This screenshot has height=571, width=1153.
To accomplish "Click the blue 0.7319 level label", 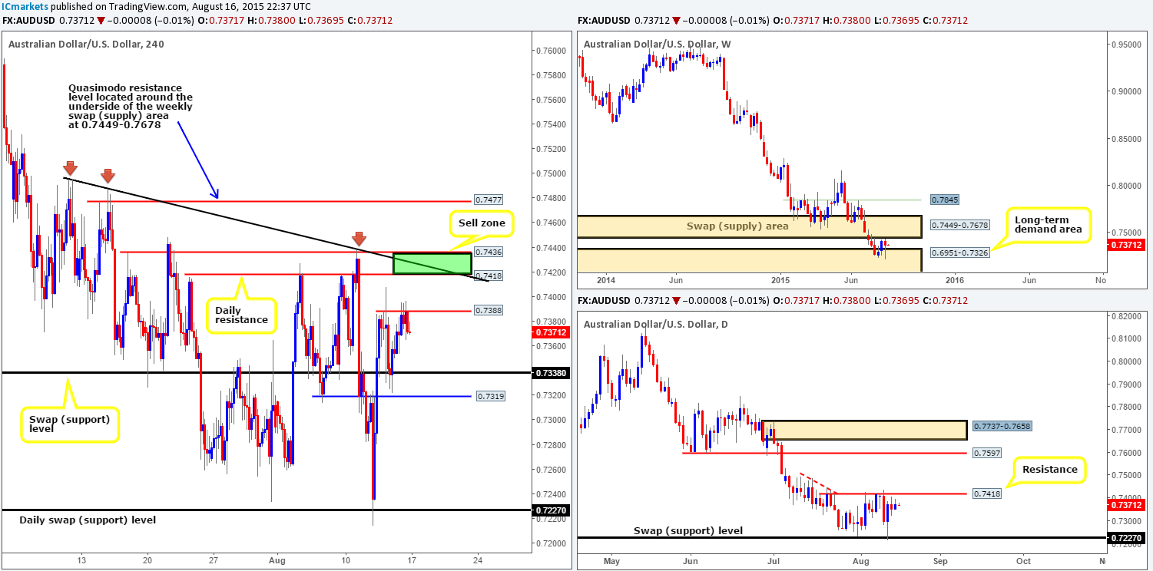I will pyautogui.click(x=490, y=396).
